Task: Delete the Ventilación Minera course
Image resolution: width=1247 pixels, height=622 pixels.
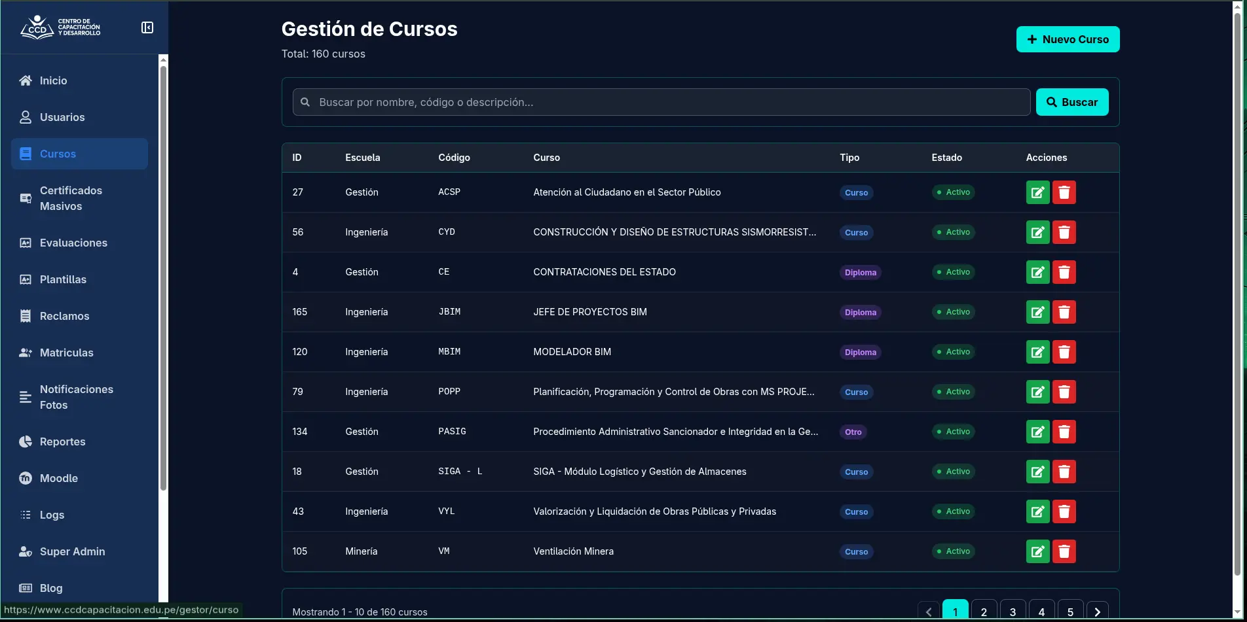Action: point(1064,551)
